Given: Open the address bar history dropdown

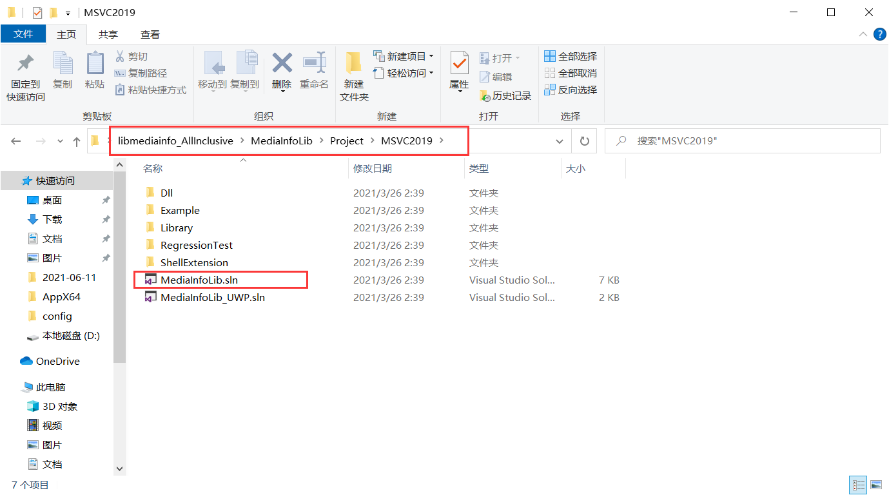Looking at the screenshot, I should coord(558,141).
